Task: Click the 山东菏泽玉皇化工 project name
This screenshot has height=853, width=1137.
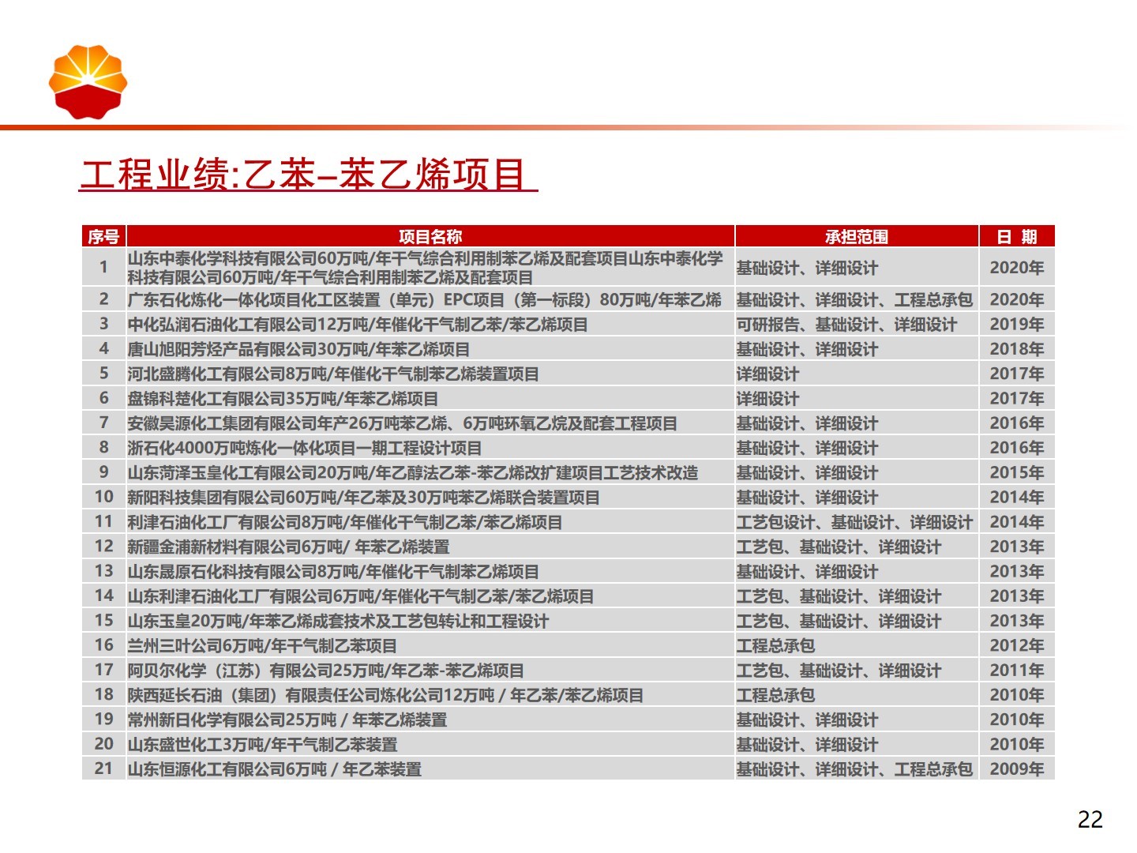Action: point(413,473)
